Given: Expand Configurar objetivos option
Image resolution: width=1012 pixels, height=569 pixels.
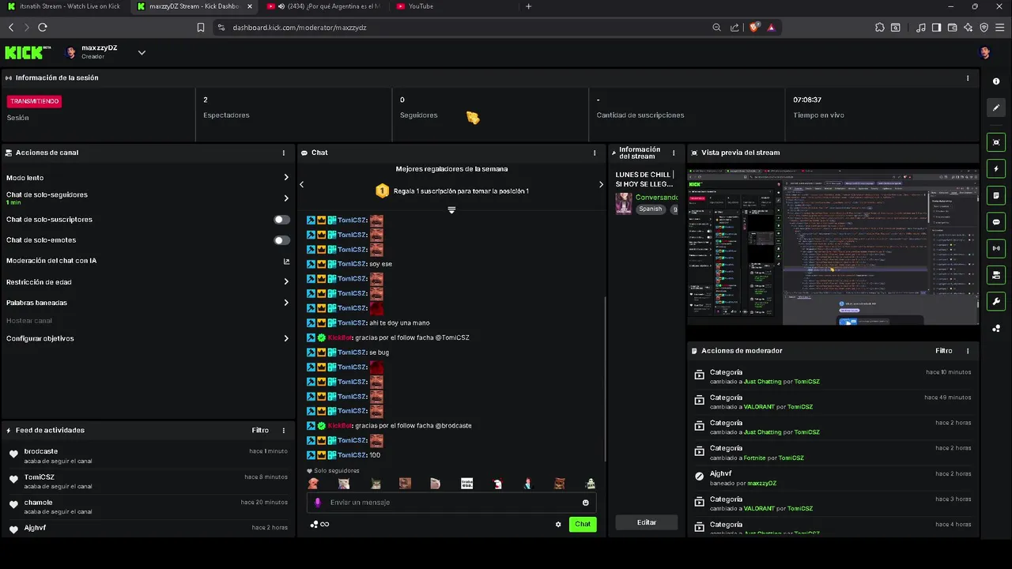Looking at the screenshot, I should pos(286,338).
